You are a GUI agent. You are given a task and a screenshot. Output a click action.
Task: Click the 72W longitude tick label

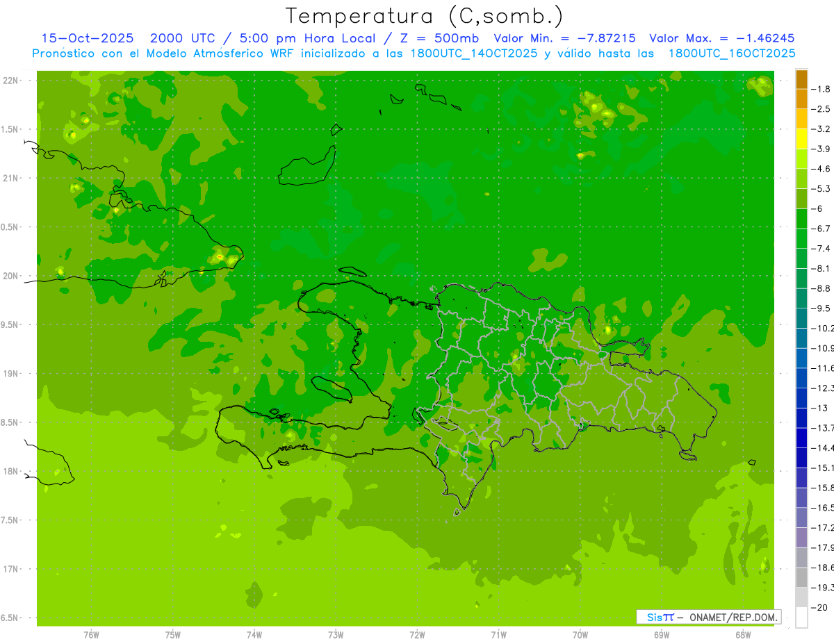417,635
